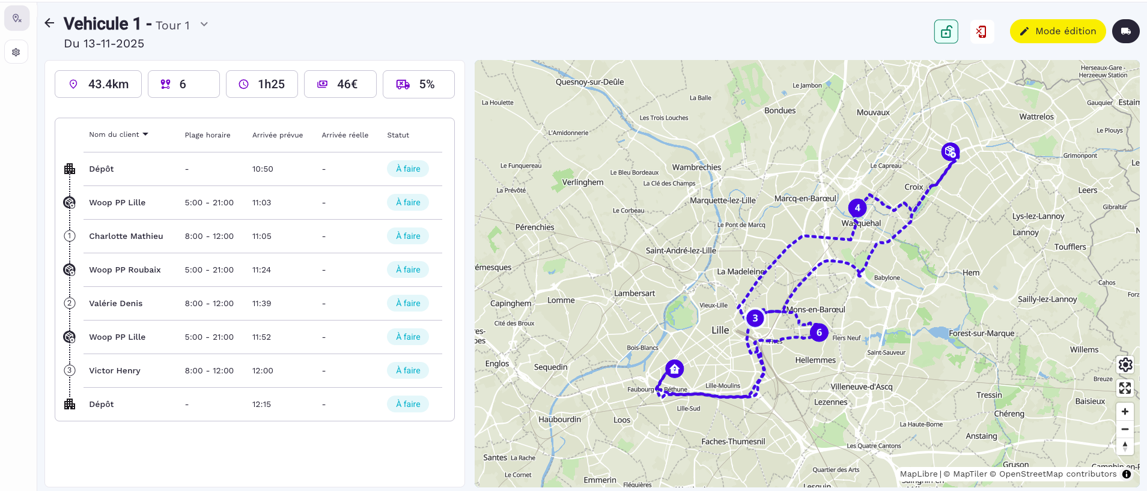1147x491 pixels.
Task: Click the red remove-from-device icon
Action: [x=981, y=32]
